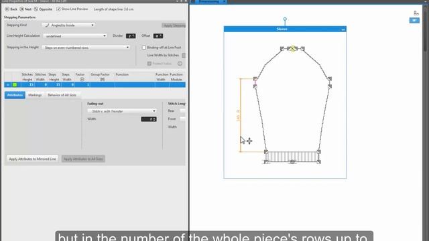Click the Apply Stepping button
429x241 pixels.
[174, 25]
